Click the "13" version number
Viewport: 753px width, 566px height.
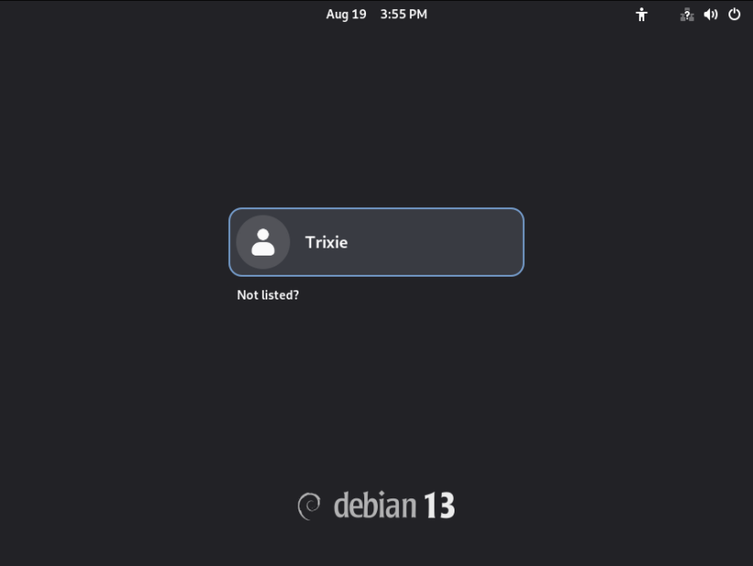[x=439, y=506]
